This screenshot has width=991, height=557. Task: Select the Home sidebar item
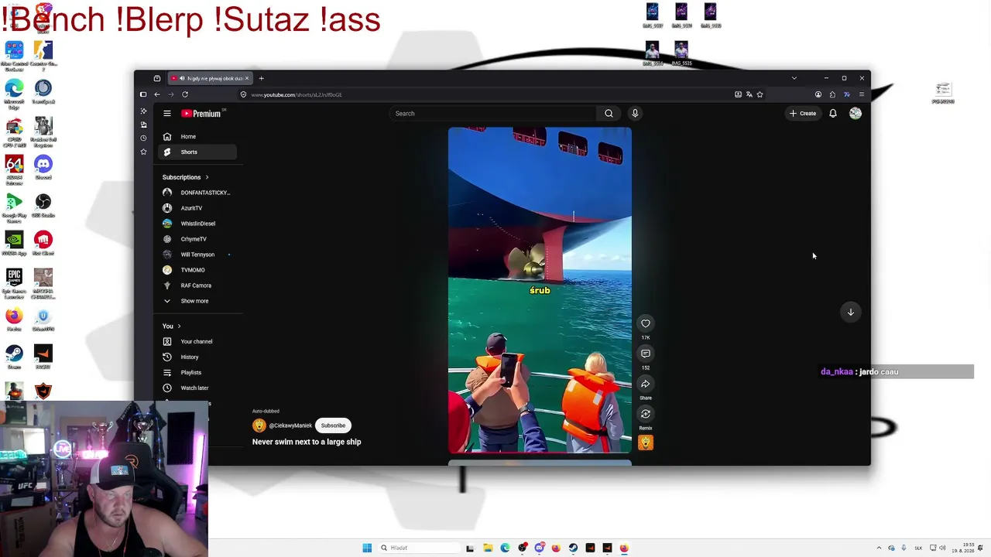tap(197, 136)
